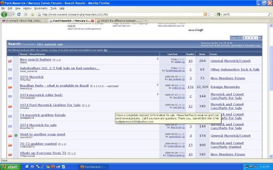Click the thread status icon for New search feature
The image size is (273, 170).
coord(10,61)
